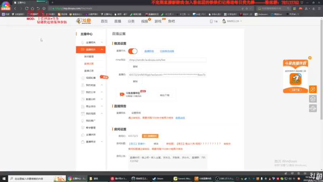
Task: Expand the 商业活动 section chevron
Action: (102, 106)
